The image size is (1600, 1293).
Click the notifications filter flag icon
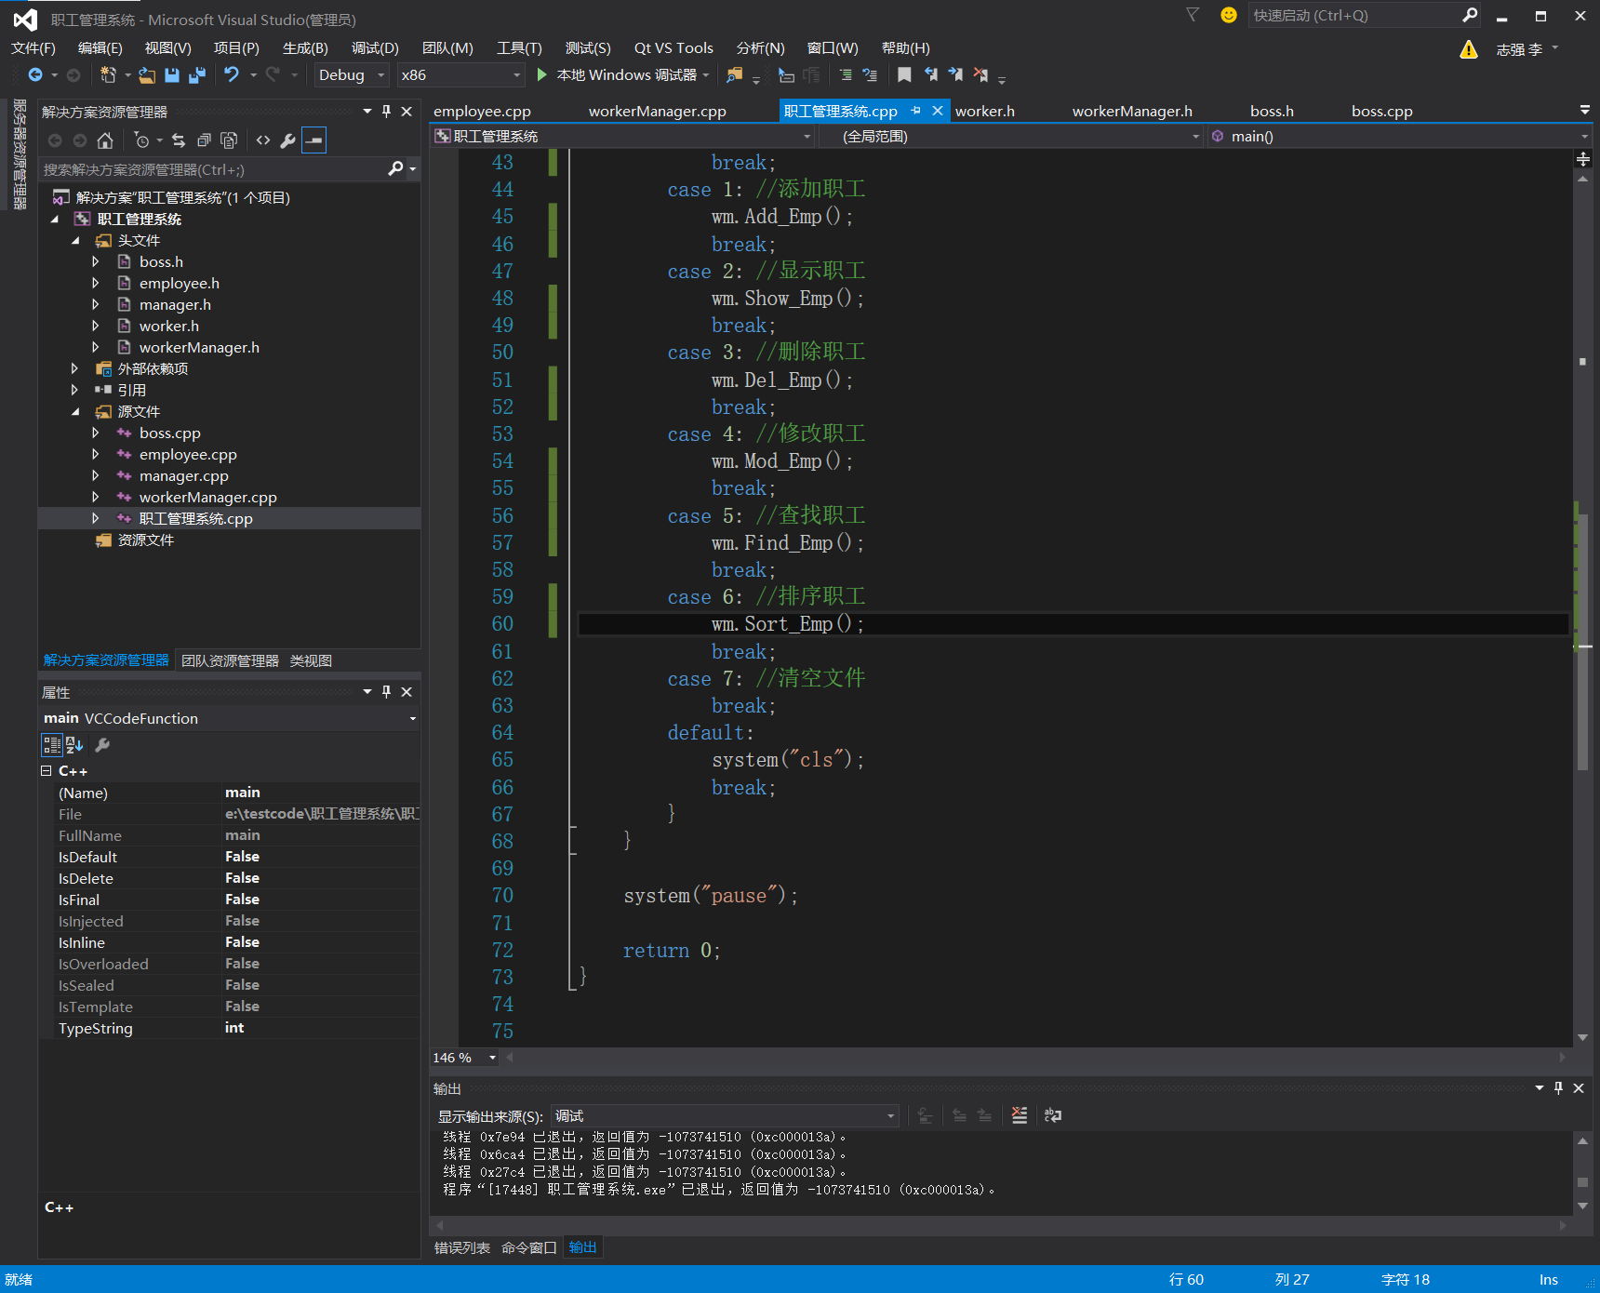pyautogui.click(x=1193, y=15)
